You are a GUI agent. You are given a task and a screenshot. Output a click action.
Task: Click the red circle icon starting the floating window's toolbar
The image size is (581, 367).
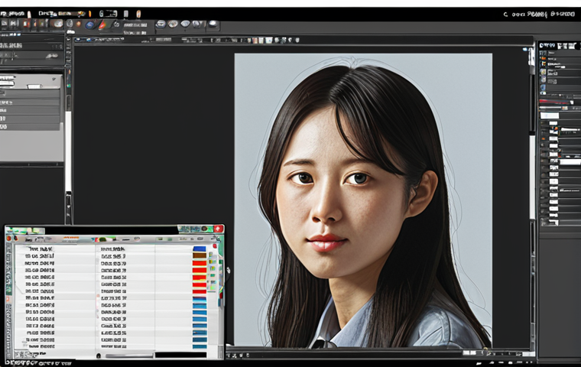click(9, 239)
